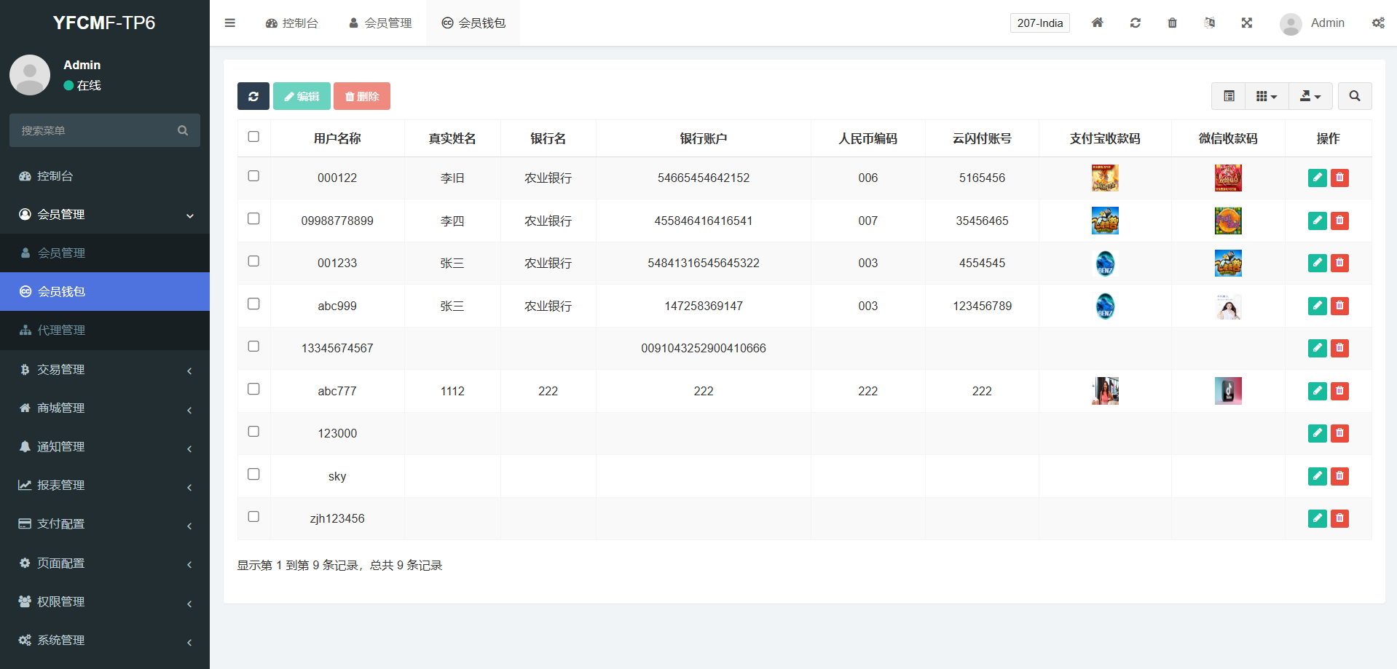Toggle card view icon in table toolbar
The image size is (1397, 669).
click(1229, 96)
